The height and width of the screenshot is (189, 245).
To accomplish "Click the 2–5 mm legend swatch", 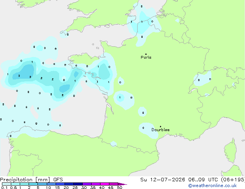I will point(33,184).
